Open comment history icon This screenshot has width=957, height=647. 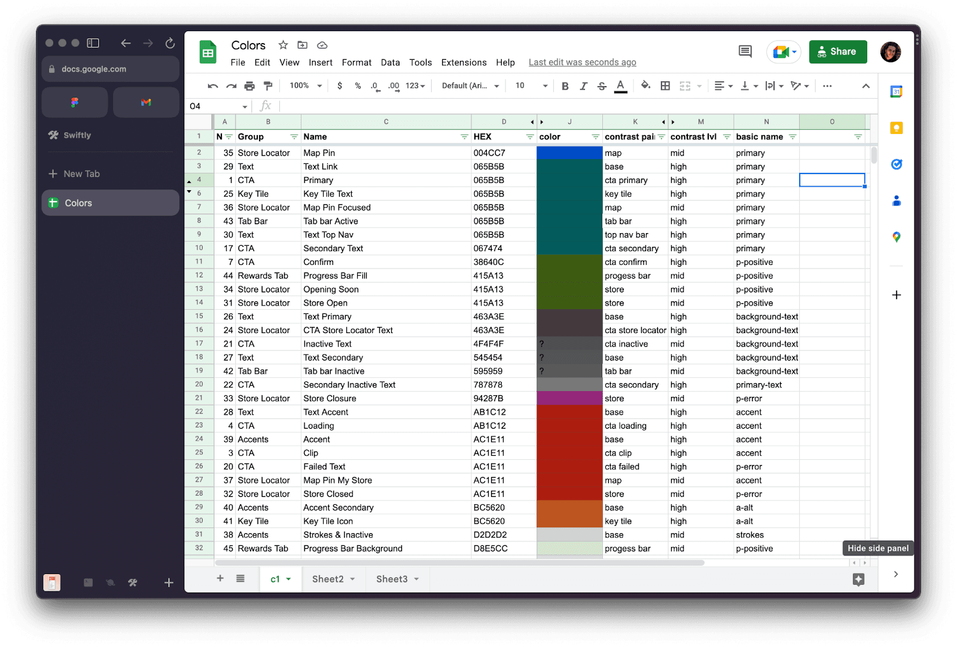point(745,51)
